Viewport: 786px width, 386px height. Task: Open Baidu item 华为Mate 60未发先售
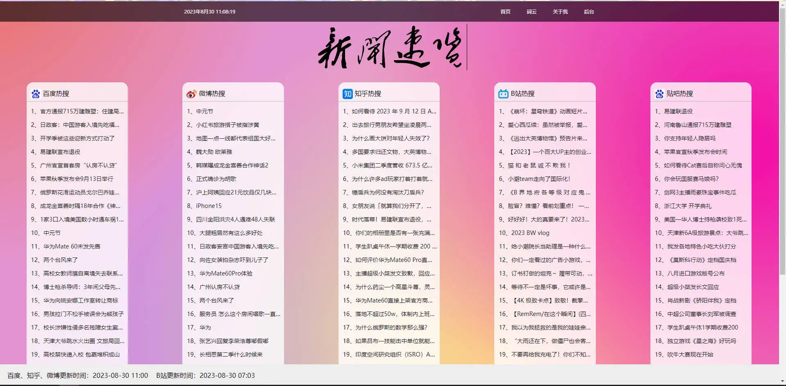[x=66, y=246]
